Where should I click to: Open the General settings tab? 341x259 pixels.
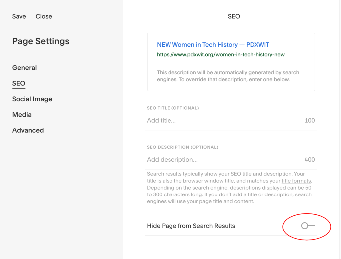point(24,68)
